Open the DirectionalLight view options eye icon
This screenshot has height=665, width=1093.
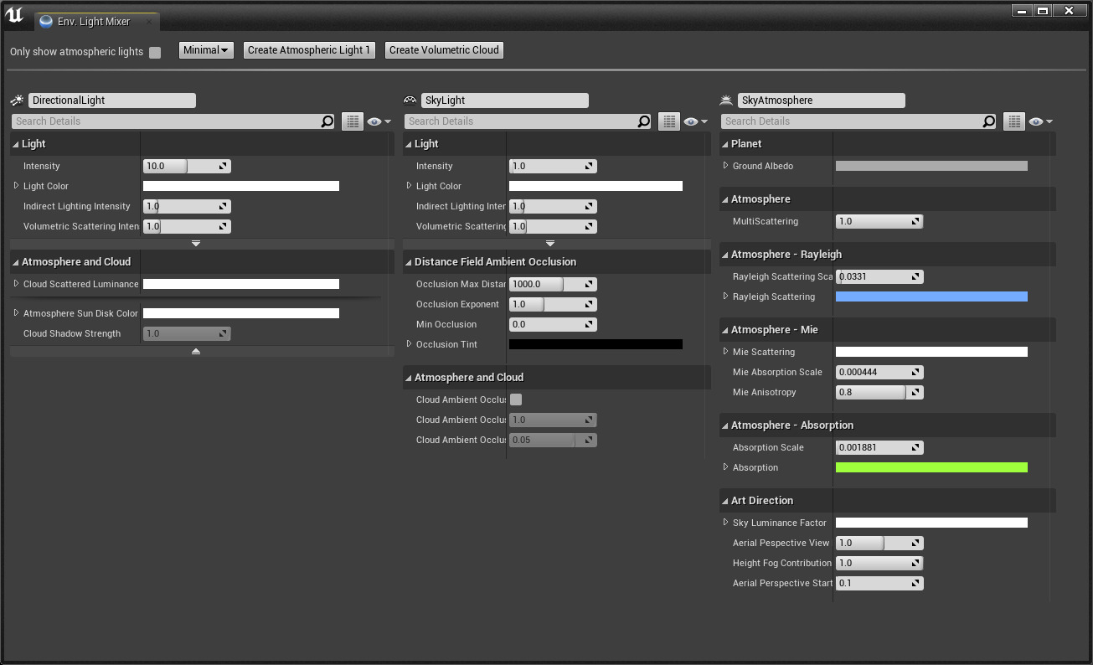pos(378,121)
